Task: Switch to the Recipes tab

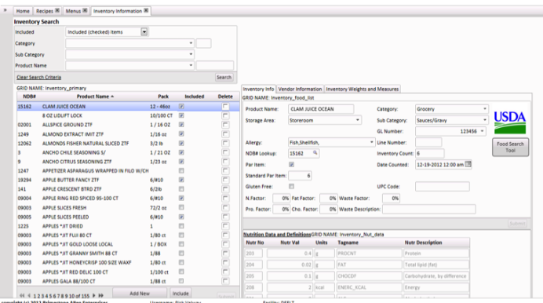Action: coord(45,11)
